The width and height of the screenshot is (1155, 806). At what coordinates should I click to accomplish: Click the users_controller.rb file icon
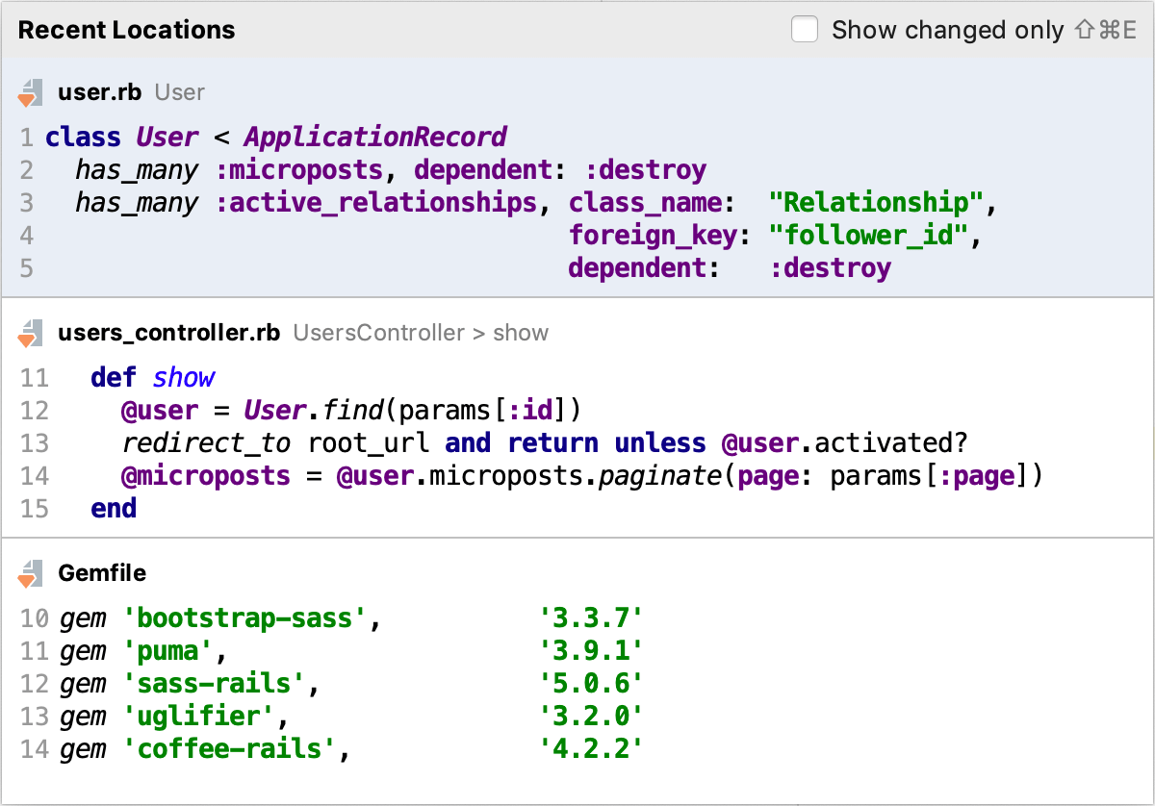(30, 334)
